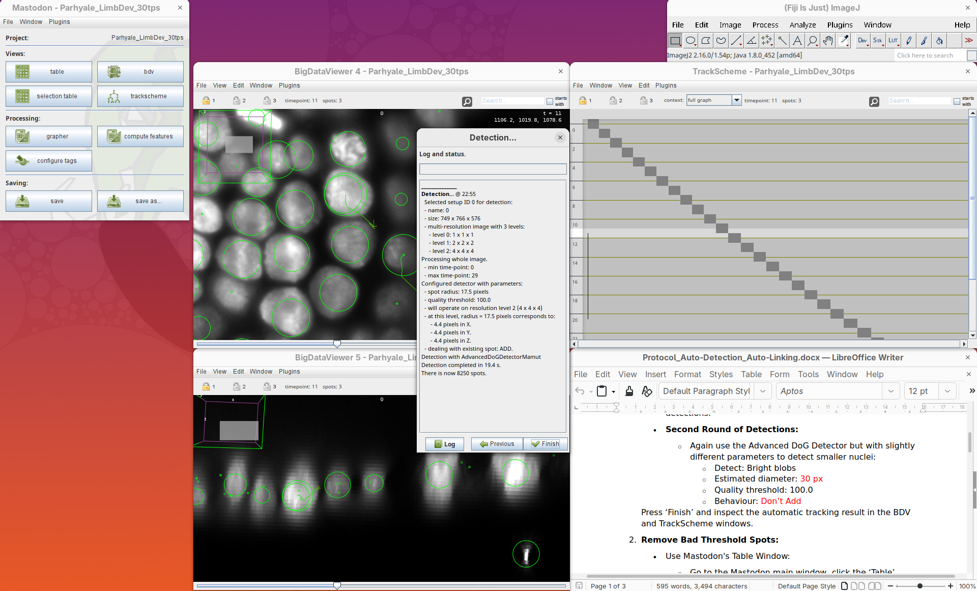Select the ImageJ oval selection tool
The height and width of the screenshot is (591, 977).
tap(691, 41)
